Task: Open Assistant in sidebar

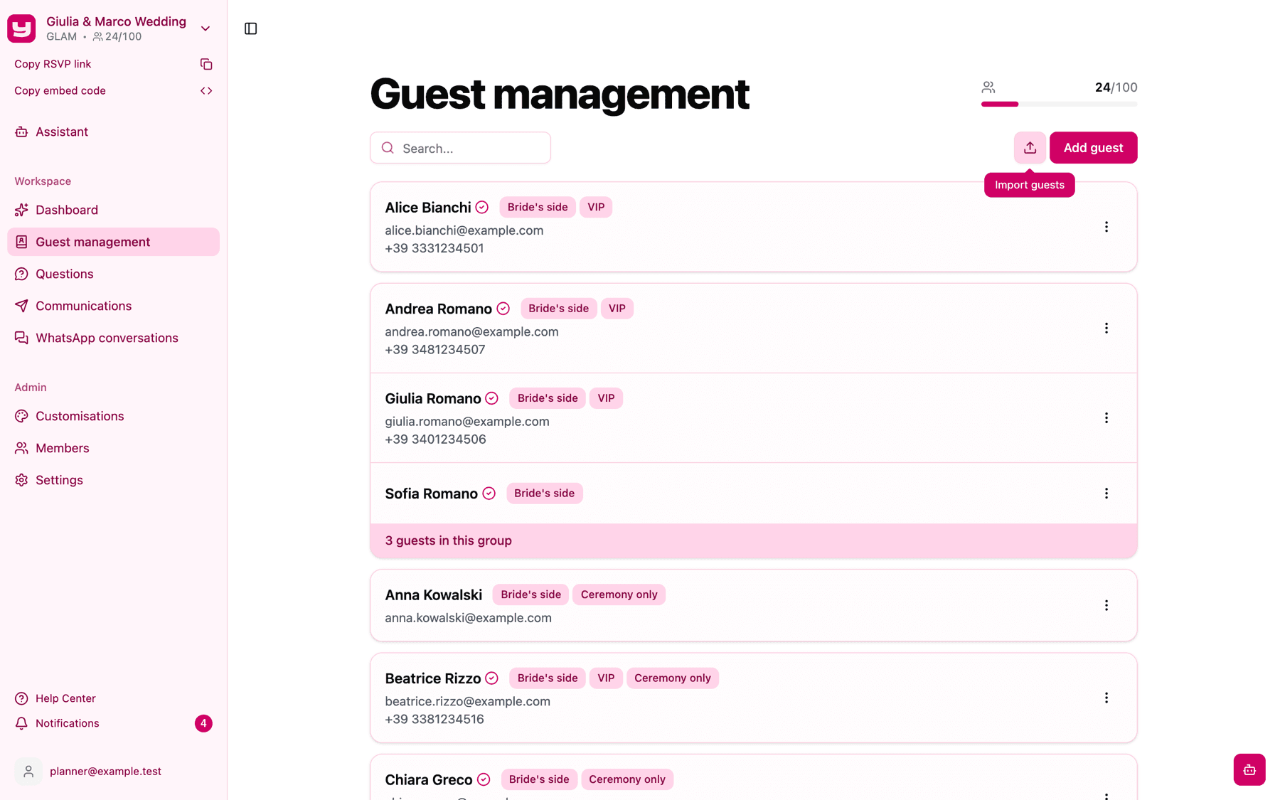Action: pos(114,132)
